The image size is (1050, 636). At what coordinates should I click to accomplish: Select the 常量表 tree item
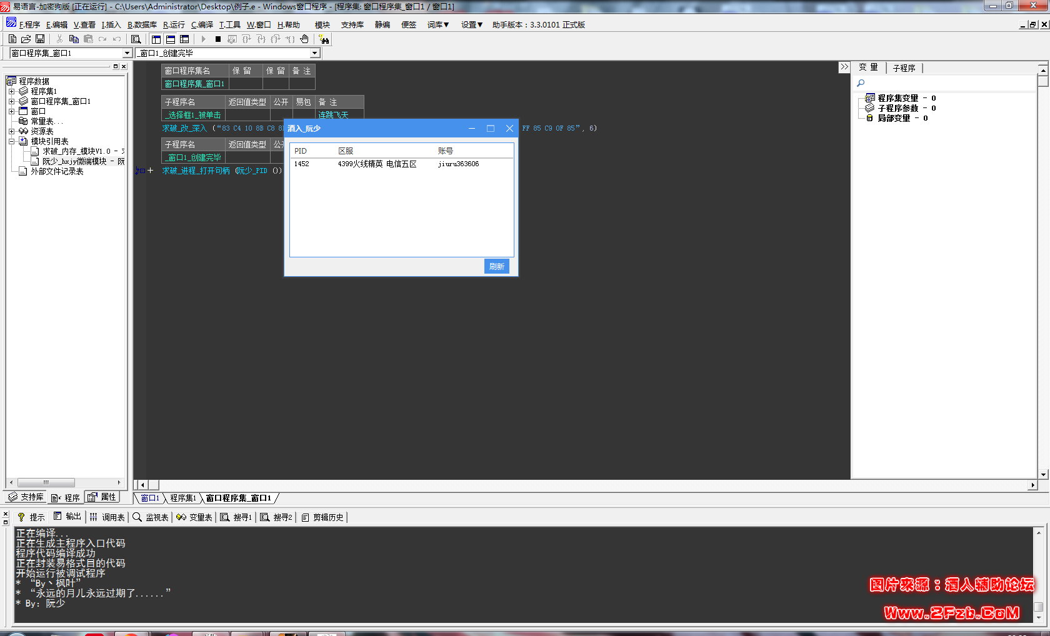[46, 121]
